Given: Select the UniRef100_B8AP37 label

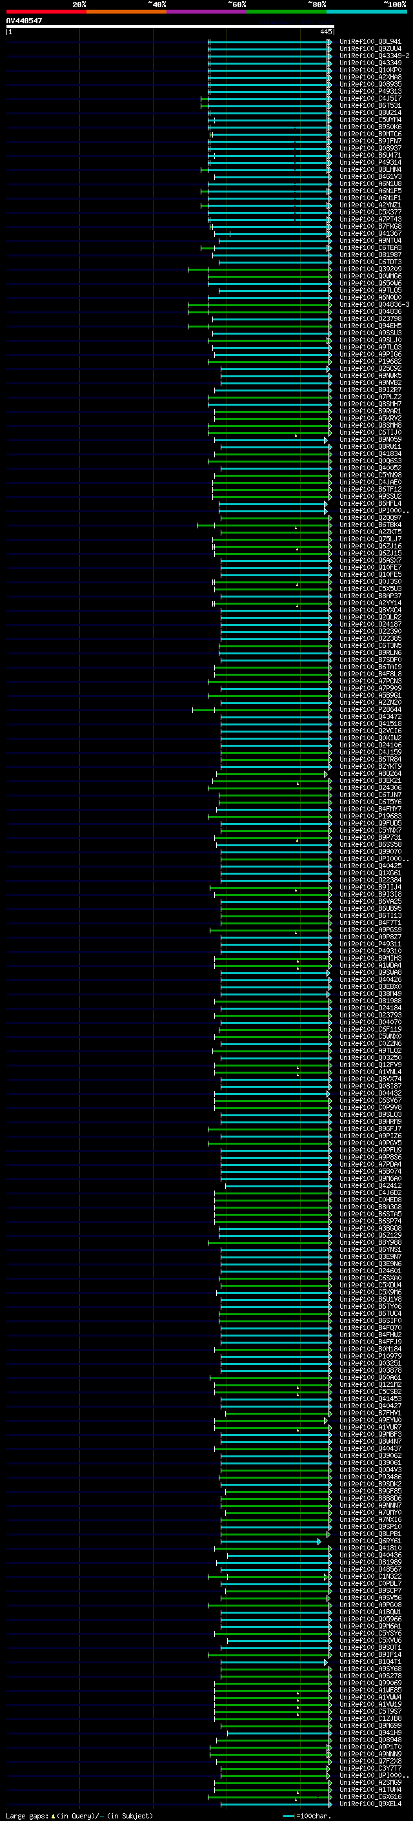Looking at the screenshot, I should tap(370, 596).
